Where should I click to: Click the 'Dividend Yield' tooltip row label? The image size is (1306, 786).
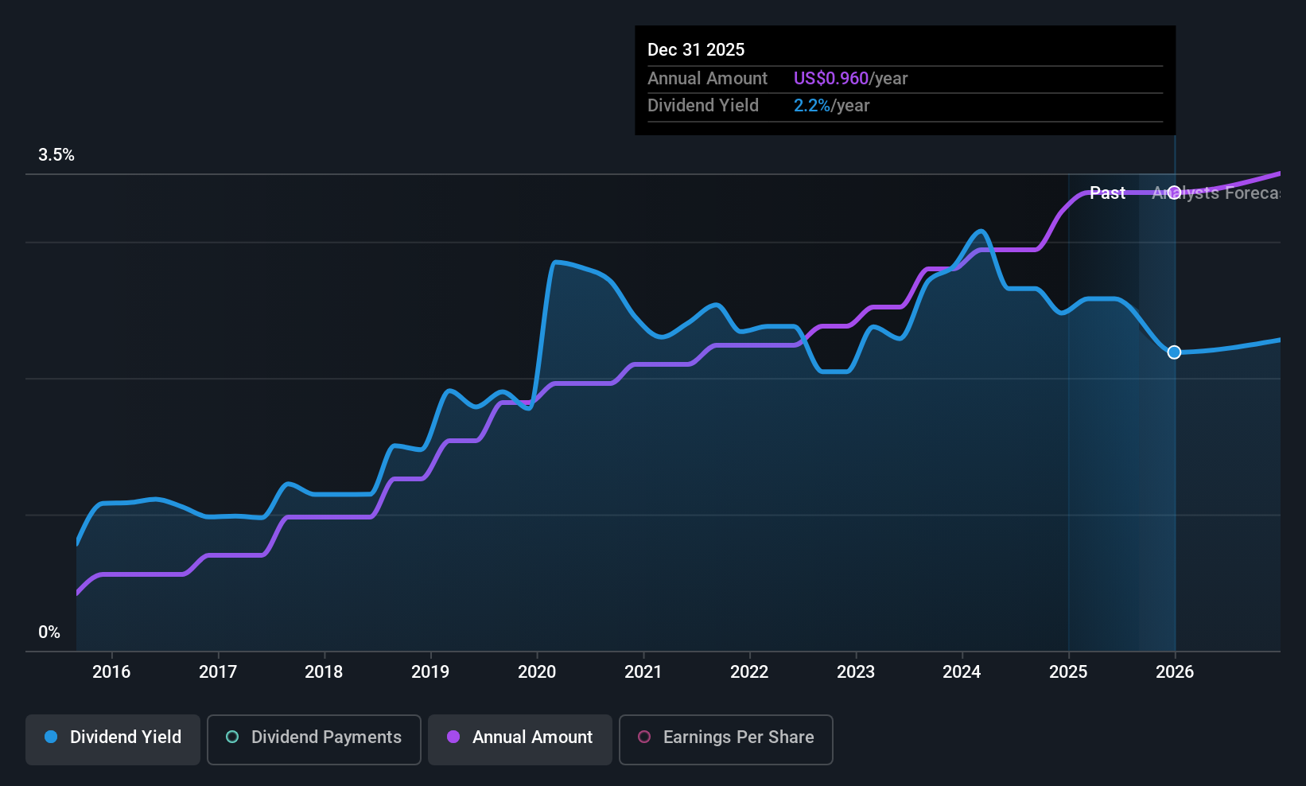703,106
